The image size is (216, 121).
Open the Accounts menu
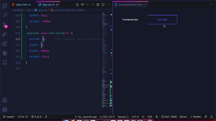(x=5, y=100)
